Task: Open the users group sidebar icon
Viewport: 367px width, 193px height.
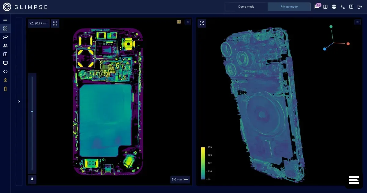Action: [x=5, y=46]
